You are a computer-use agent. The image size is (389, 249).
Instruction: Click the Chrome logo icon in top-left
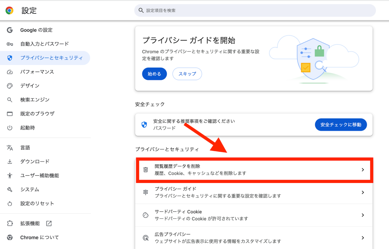9,10
